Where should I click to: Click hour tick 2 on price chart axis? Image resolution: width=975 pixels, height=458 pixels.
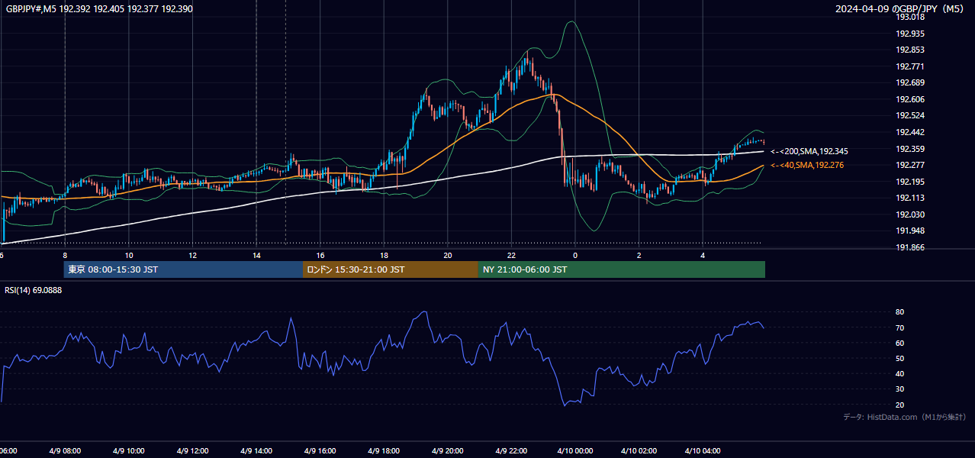pos(639,255)
